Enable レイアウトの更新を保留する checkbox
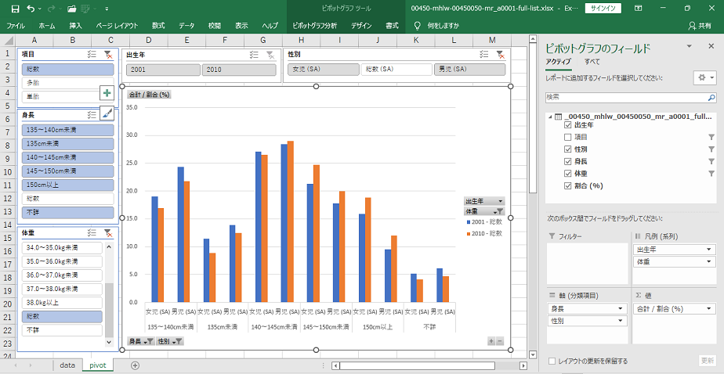This screenshot has width=724, height=374. point(552,361)
